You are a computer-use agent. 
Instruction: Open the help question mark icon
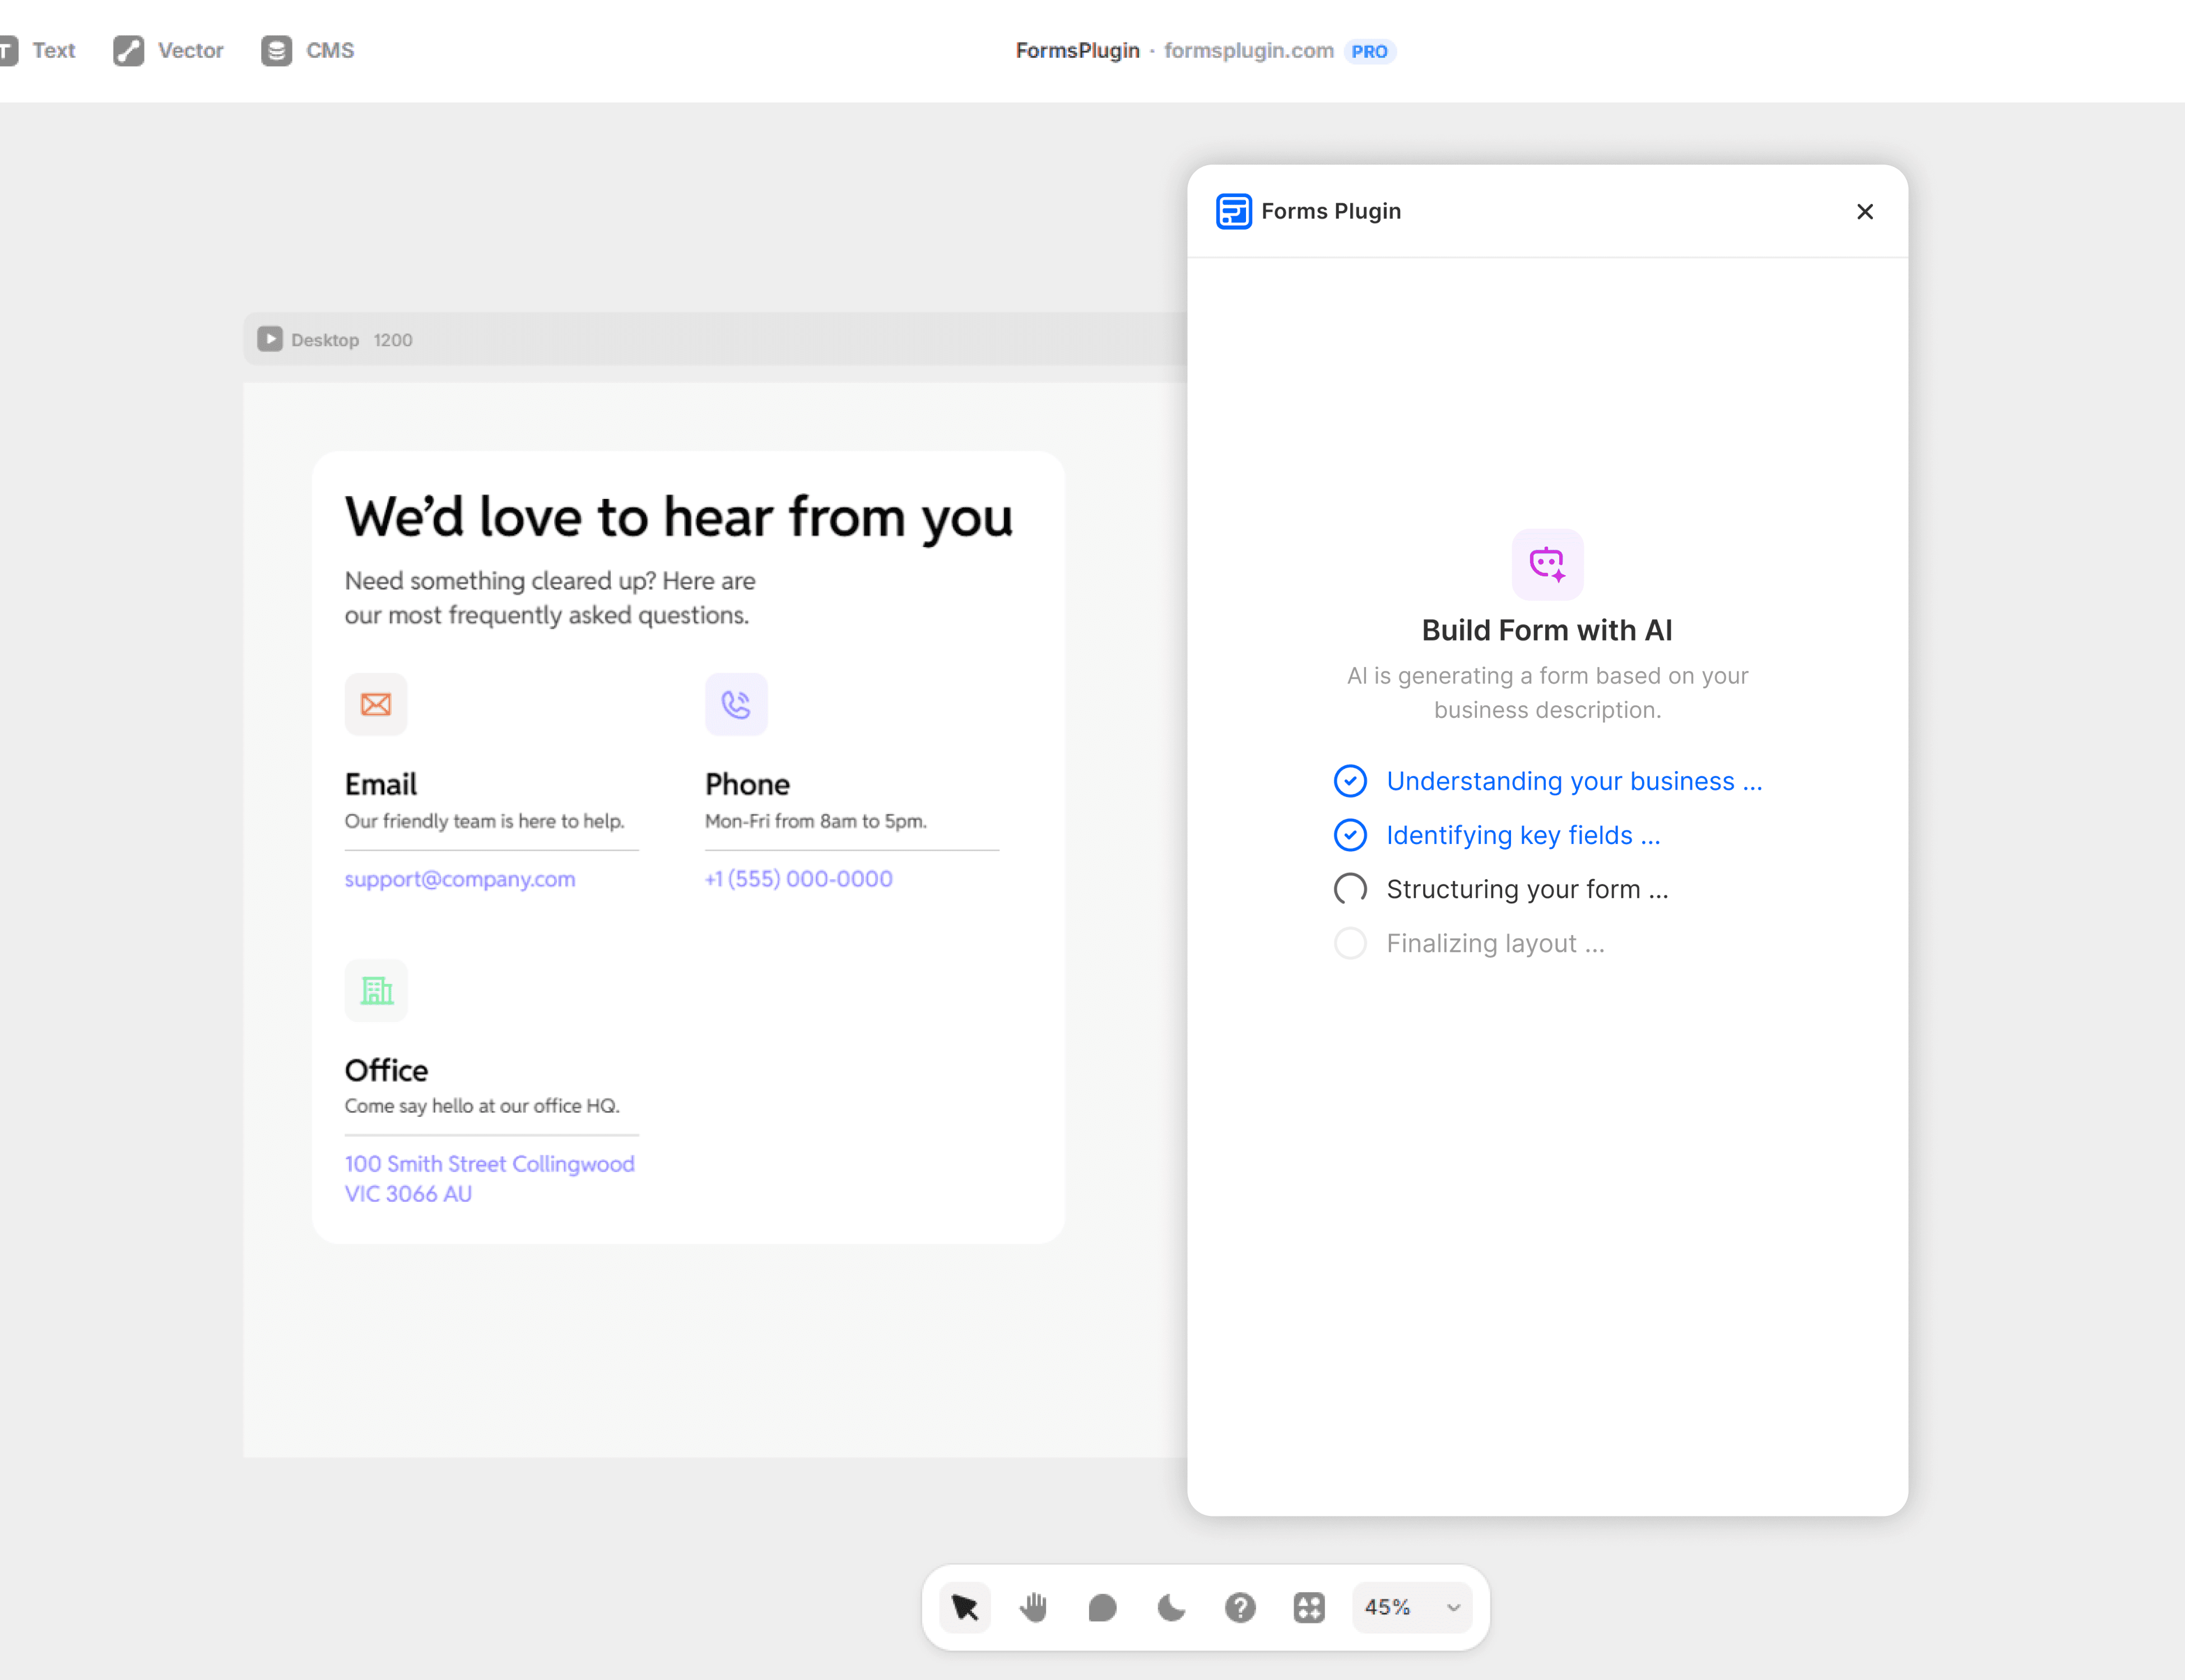(1239, 1607)
